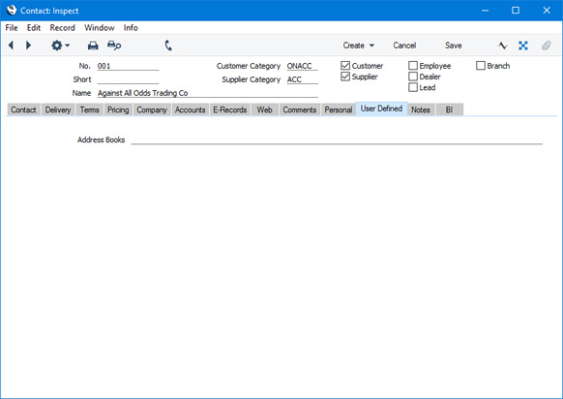Click the Save button
Screen dimensions: 563x399
pyautogui.click(x=453, y=46)
